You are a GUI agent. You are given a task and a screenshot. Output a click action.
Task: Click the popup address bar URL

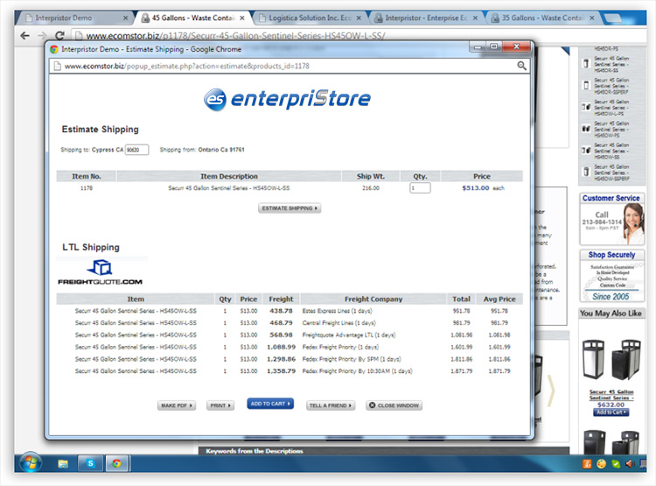pos(186,66)
